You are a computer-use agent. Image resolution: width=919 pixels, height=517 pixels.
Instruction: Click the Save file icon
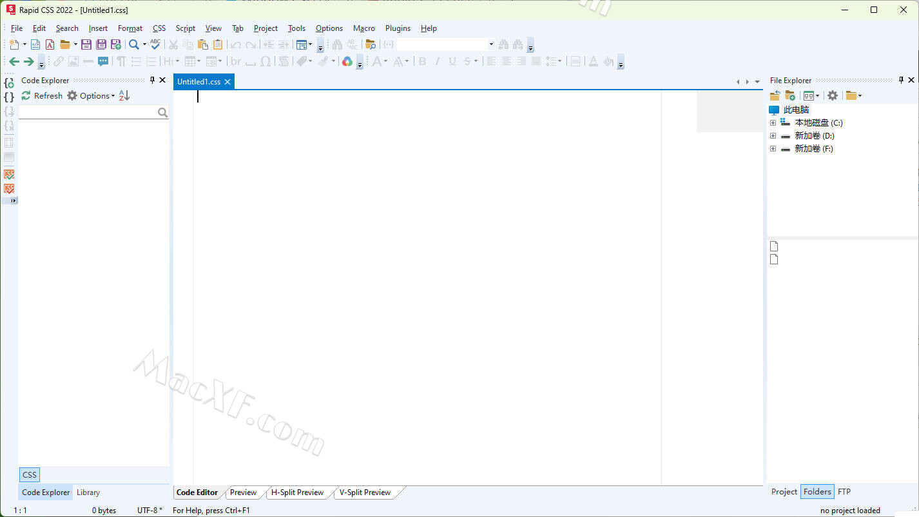pos(86,44)
